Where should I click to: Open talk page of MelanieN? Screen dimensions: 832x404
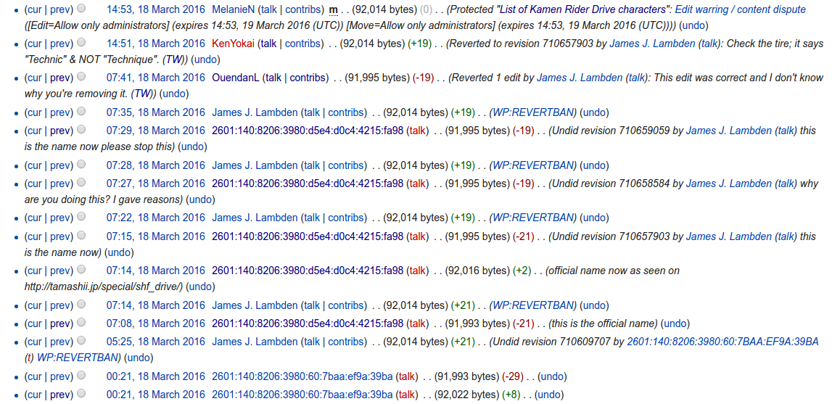click(x=269, y=9)
